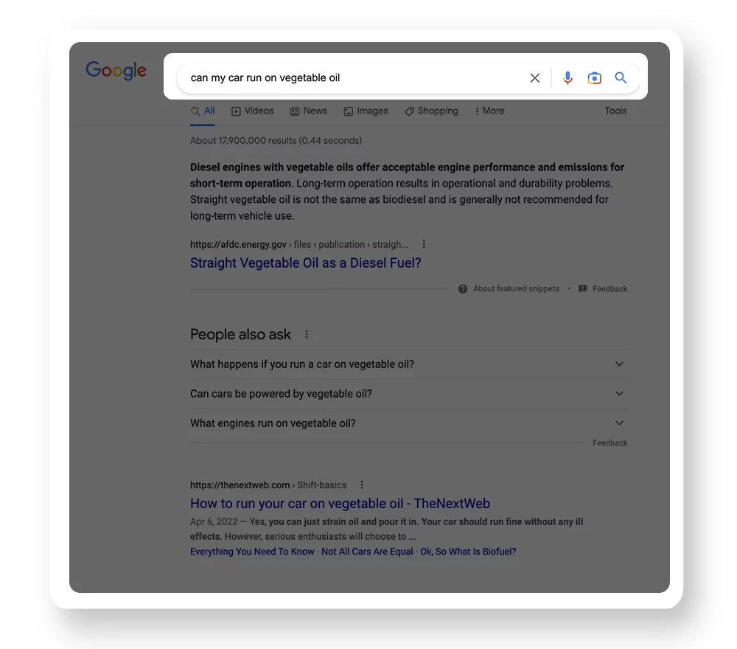Open People also ask options menu
Image resolution: width=737 pixels, height=649 pixels.
point(307,335)
